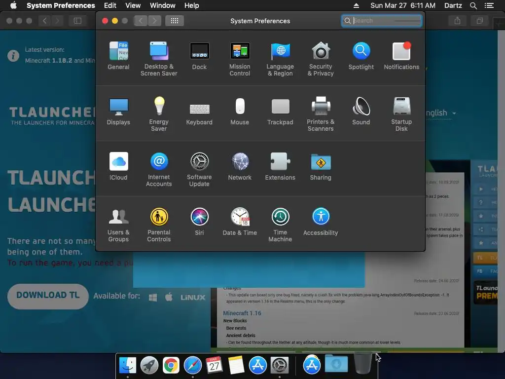Toggle the Safari sidebar button
The image size is (505, 379).
tap(77, 21)
